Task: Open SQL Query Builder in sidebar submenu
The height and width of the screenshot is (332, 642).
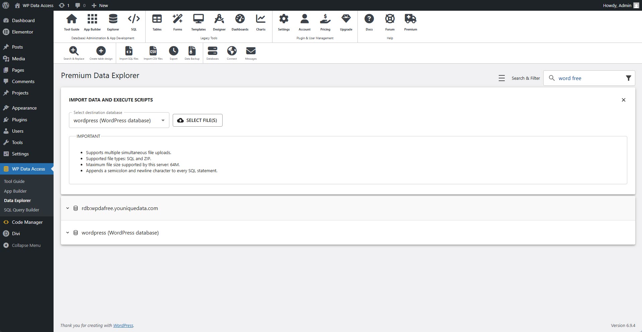Action: [x=21, y=210]
